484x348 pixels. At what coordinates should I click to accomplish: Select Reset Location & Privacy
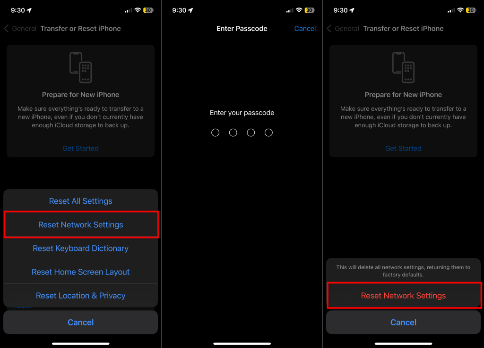point(80,296)
